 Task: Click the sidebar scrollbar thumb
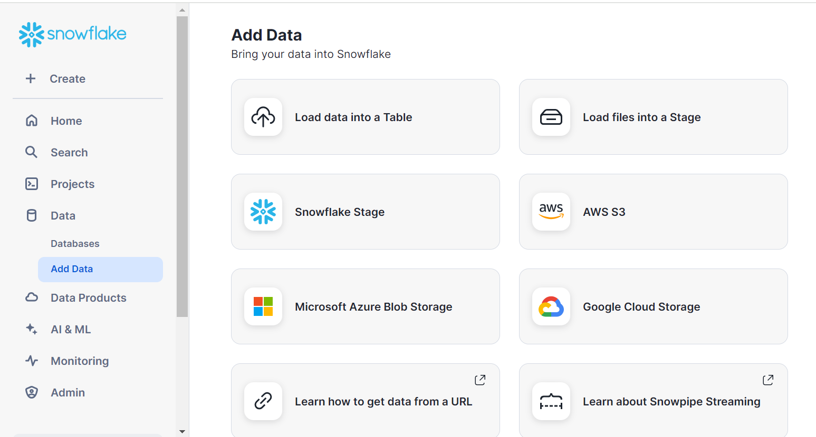coord(182,166)
